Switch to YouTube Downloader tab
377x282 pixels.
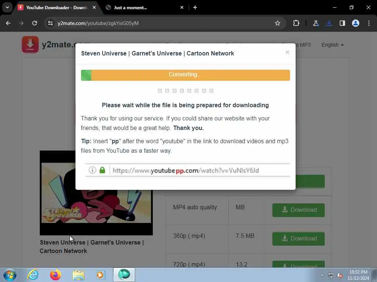coord(56,8)
